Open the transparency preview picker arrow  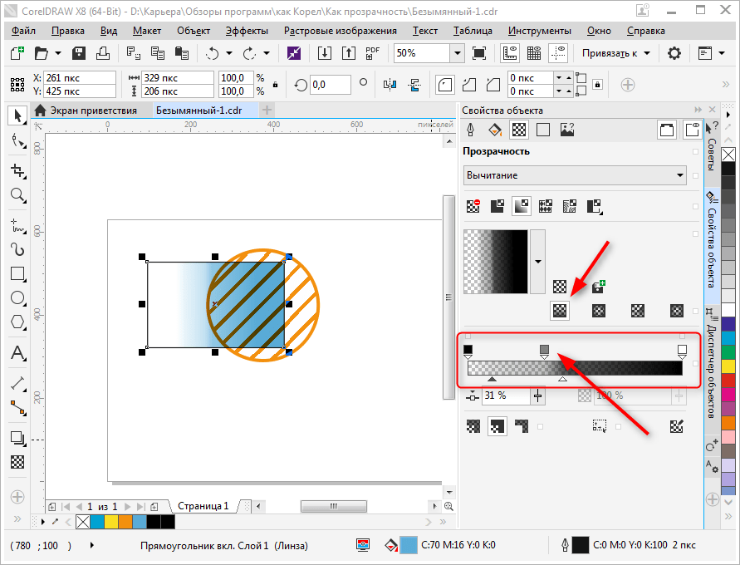(x=537, y=261)
